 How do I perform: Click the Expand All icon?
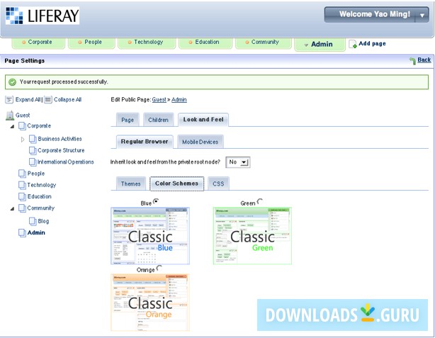click(x=9, y=100)
